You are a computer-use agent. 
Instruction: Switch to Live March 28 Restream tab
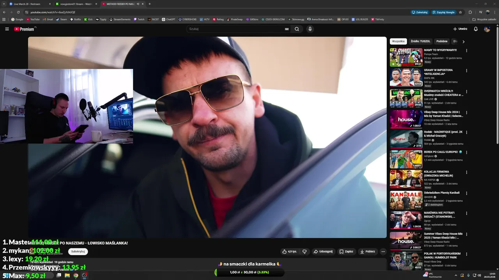click(30, 4)
